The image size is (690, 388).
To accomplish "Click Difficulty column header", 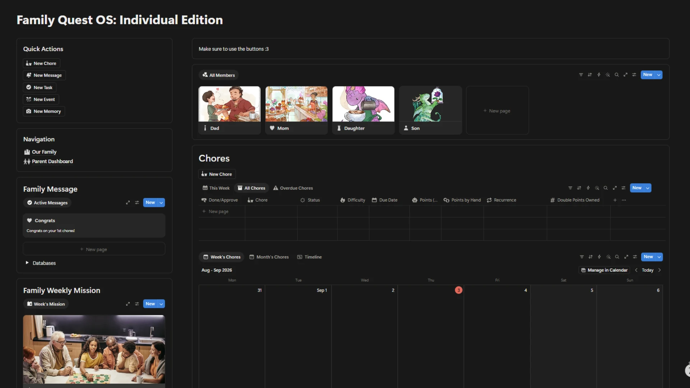I will (353, 200).
